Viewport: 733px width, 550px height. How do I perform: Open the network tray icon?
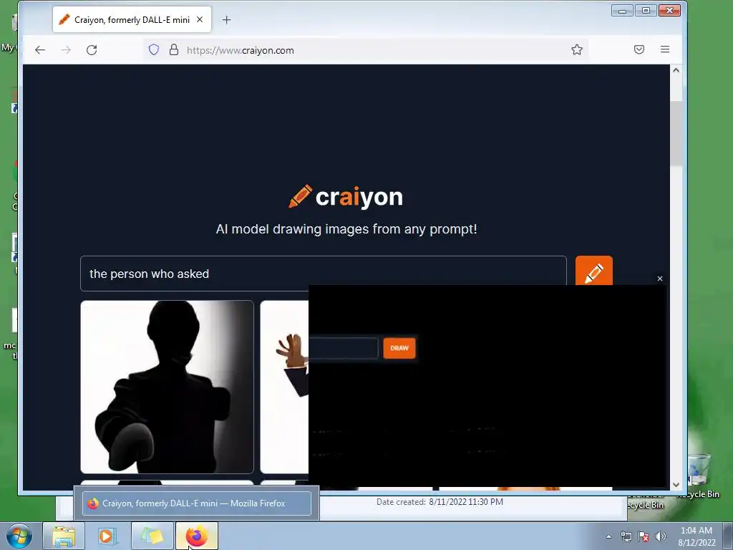(626, 536)
